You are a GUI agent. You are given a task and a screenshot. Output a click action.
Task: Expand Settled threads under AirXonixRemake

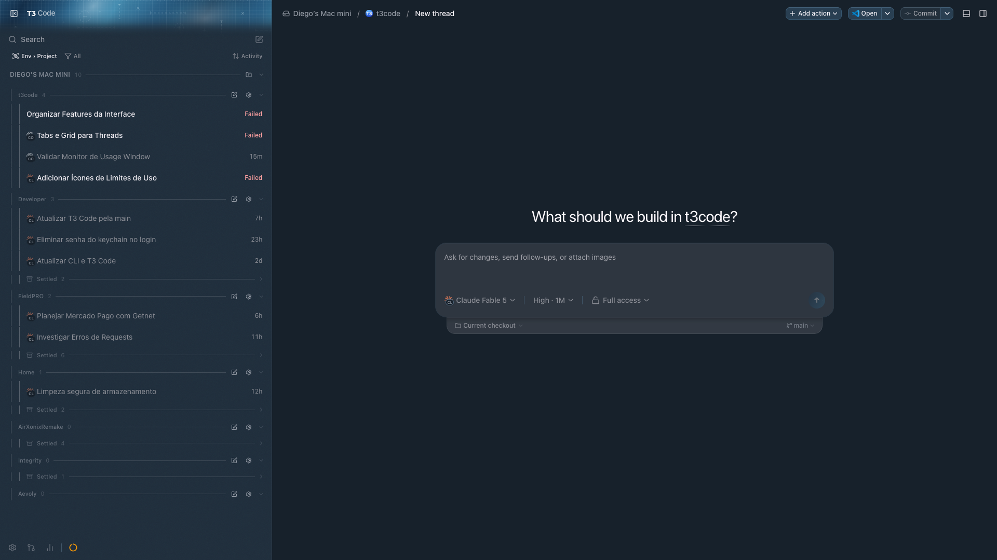click(144, 443)
